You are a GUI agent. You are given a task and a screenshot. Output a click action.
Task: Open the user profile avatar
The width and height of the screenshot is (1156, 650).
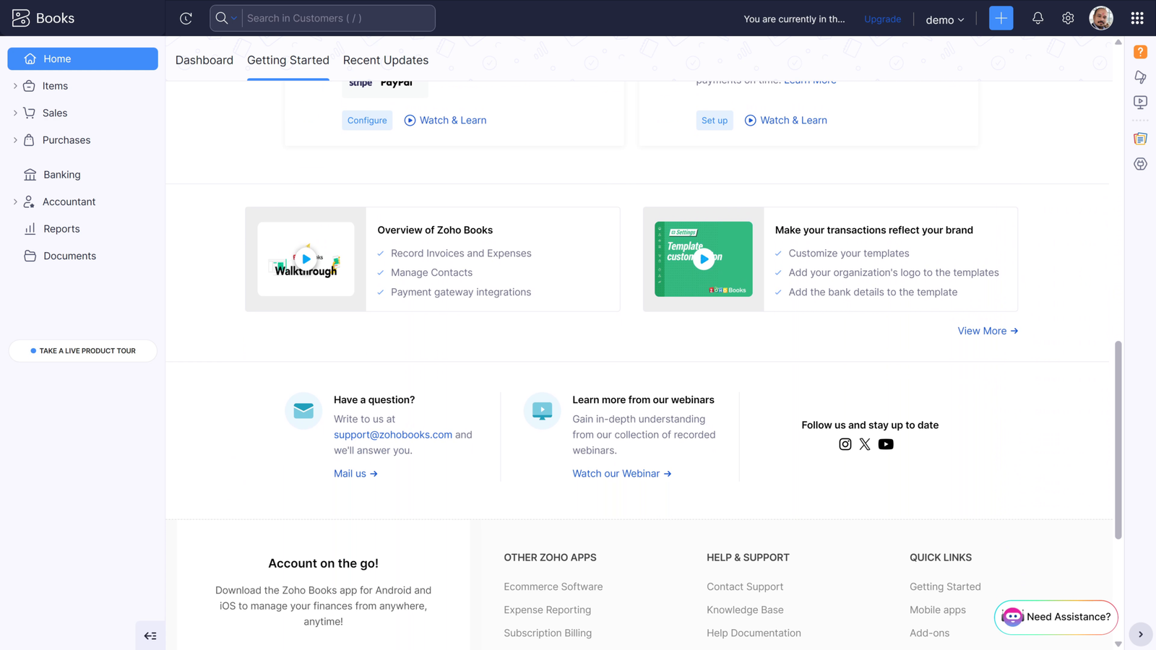click(1101, 18)
